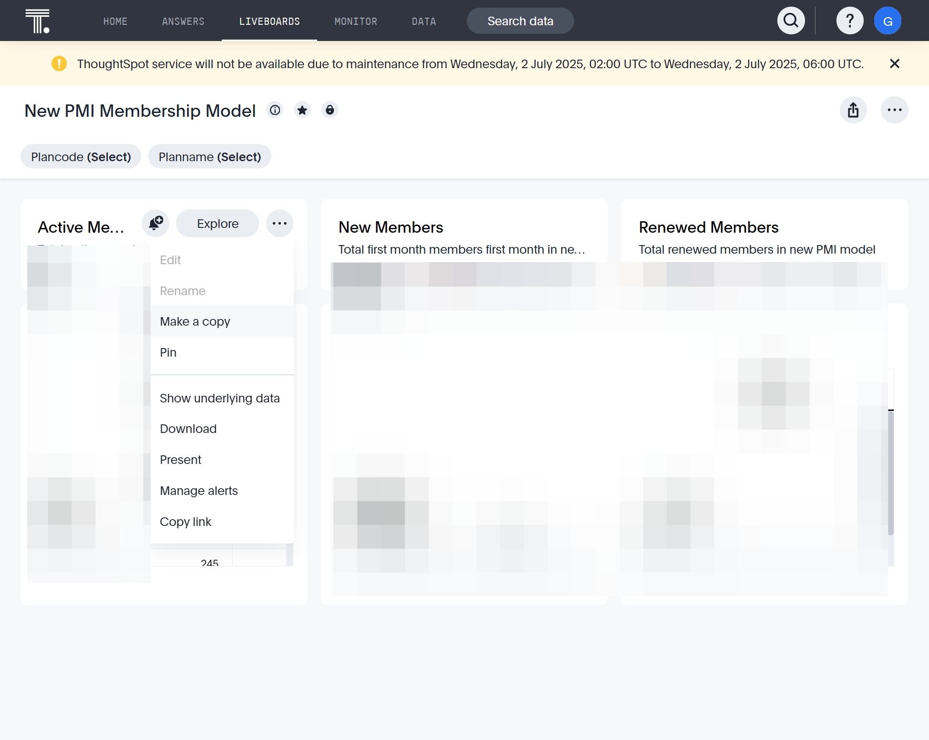This screenshot has height=740, width=929.
Task: Open Planname filter selector
Action: pyautogui.click(x=209, y=156)
